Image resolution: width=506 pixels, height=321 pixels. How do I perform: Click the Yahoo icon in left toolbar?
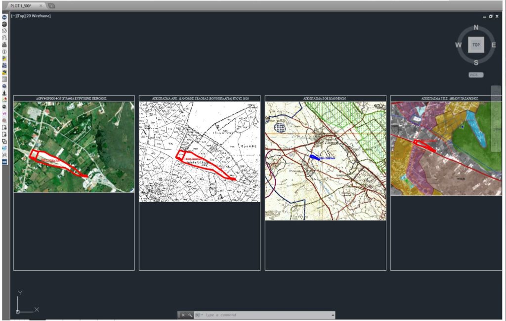click(x=4, y=113)
